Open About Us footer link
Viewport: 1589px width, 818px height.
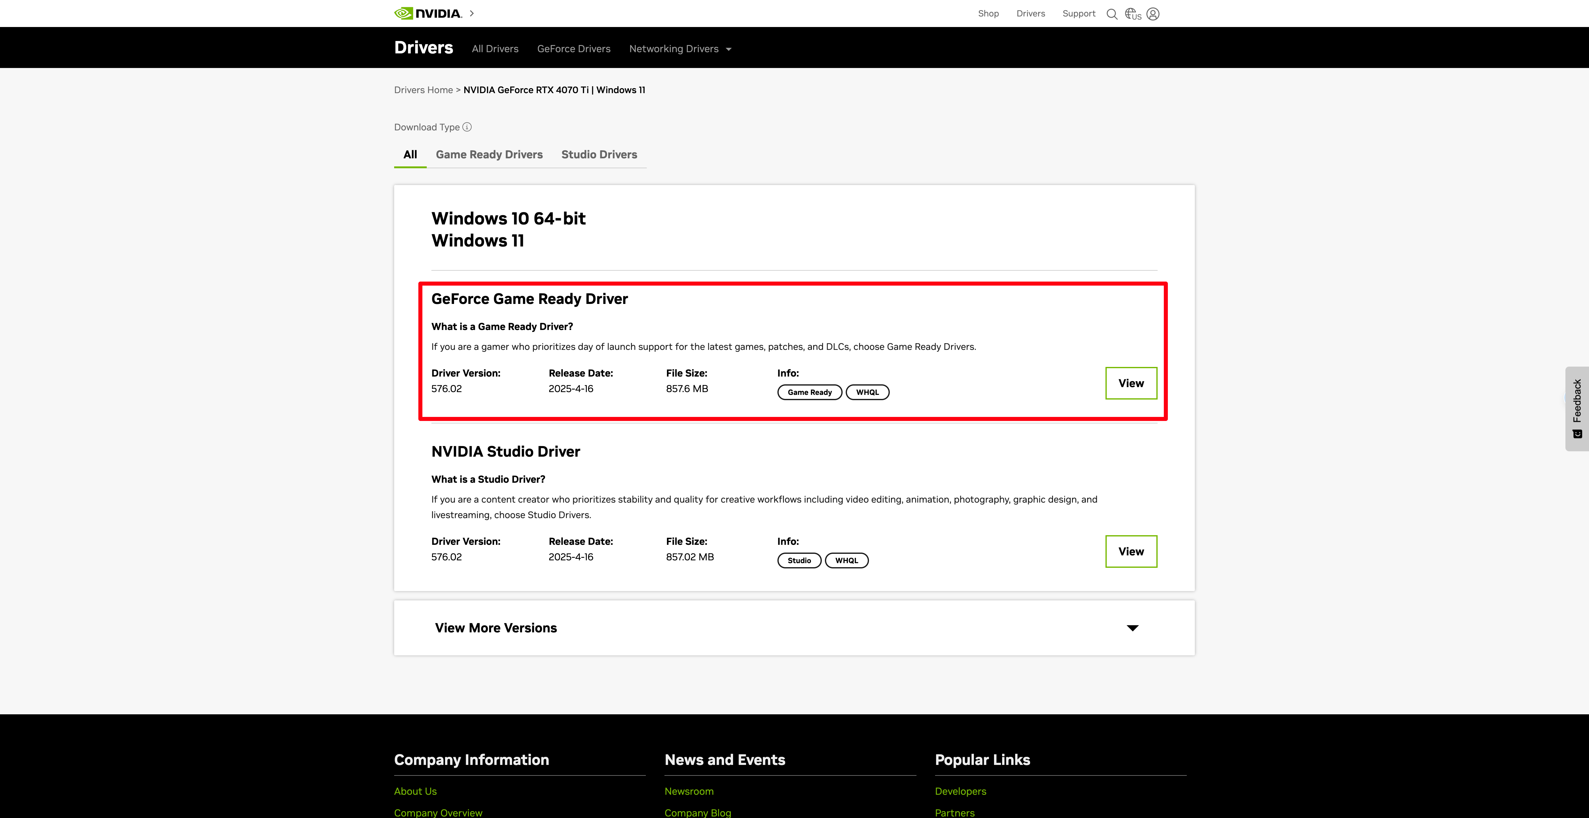tap(415, 792)
